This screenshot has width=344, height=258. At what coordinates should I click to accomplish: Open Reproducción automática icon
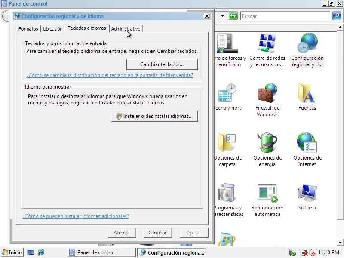click(267, 200)
